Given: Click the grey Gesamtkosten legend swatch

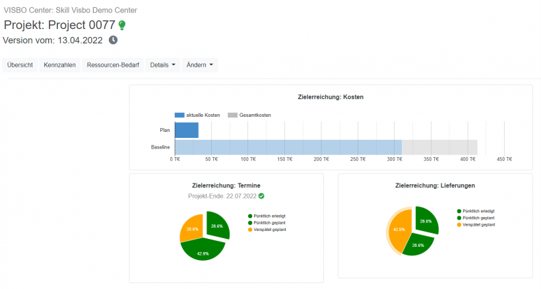Looking at the screenshot, I should [232, 115].
